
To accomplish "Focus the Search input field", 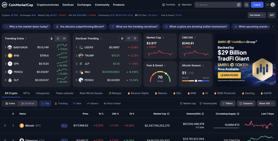I will pyautogui.click(x=218, y=5).
